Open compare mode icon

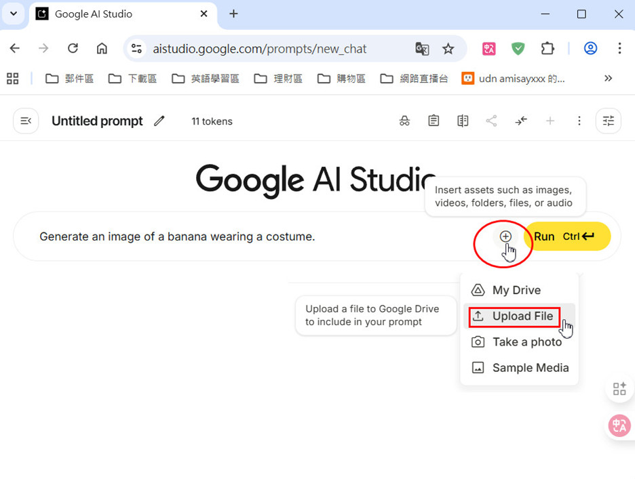463,121
